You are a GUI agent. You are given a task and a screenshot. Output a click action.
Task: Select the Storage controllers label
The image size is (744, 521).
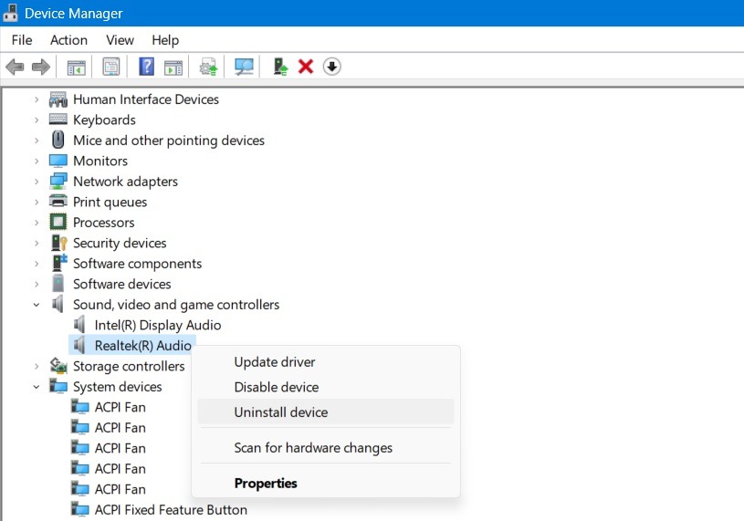(129, 366)
